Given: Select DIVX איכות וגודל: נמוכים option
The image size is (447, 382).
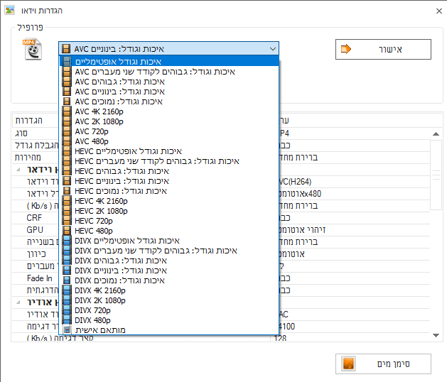Looking at the screenshot, I should [168, 280].
